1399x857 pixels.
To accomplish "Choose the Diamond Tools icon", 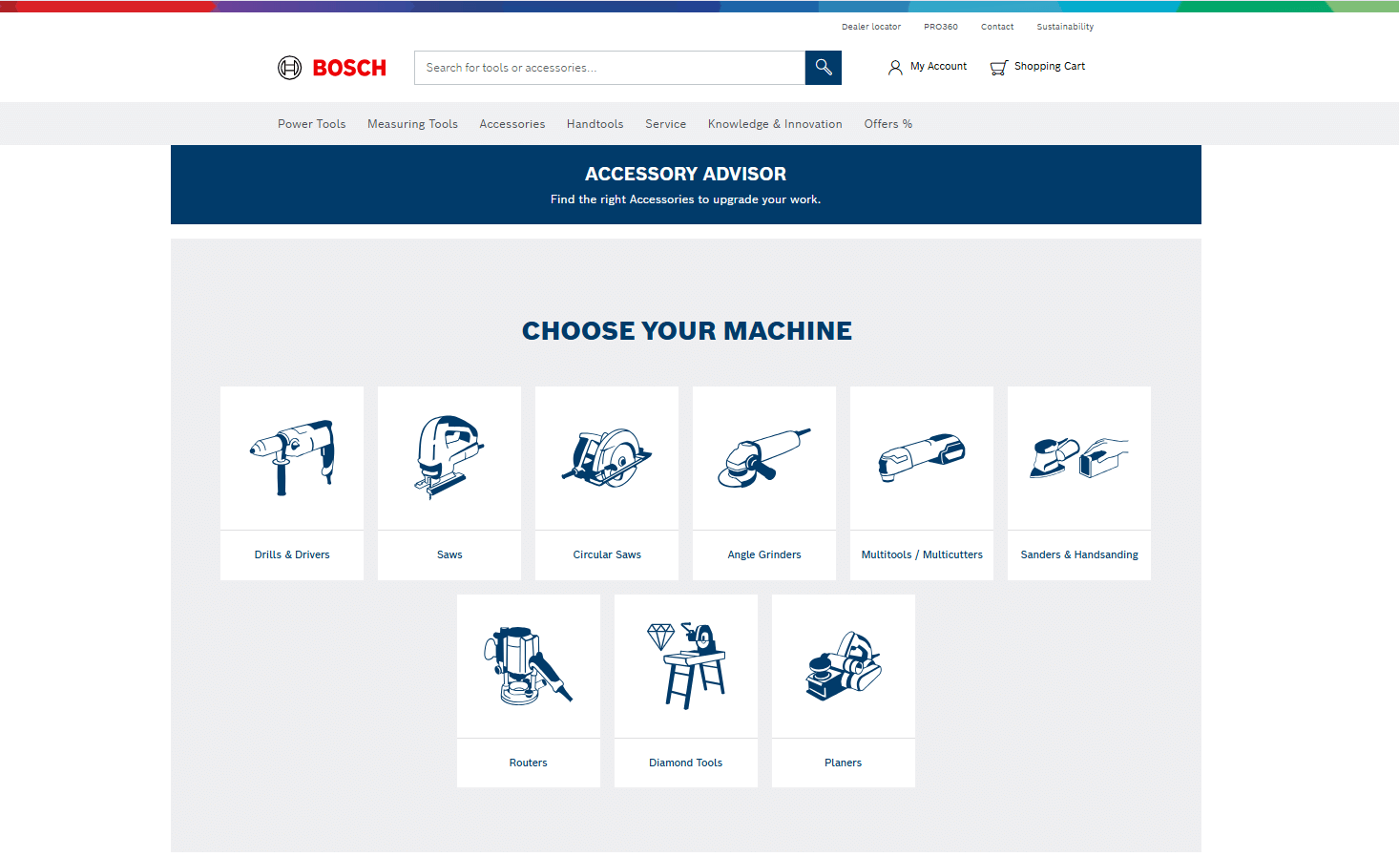I will click(x=686, y=667).
